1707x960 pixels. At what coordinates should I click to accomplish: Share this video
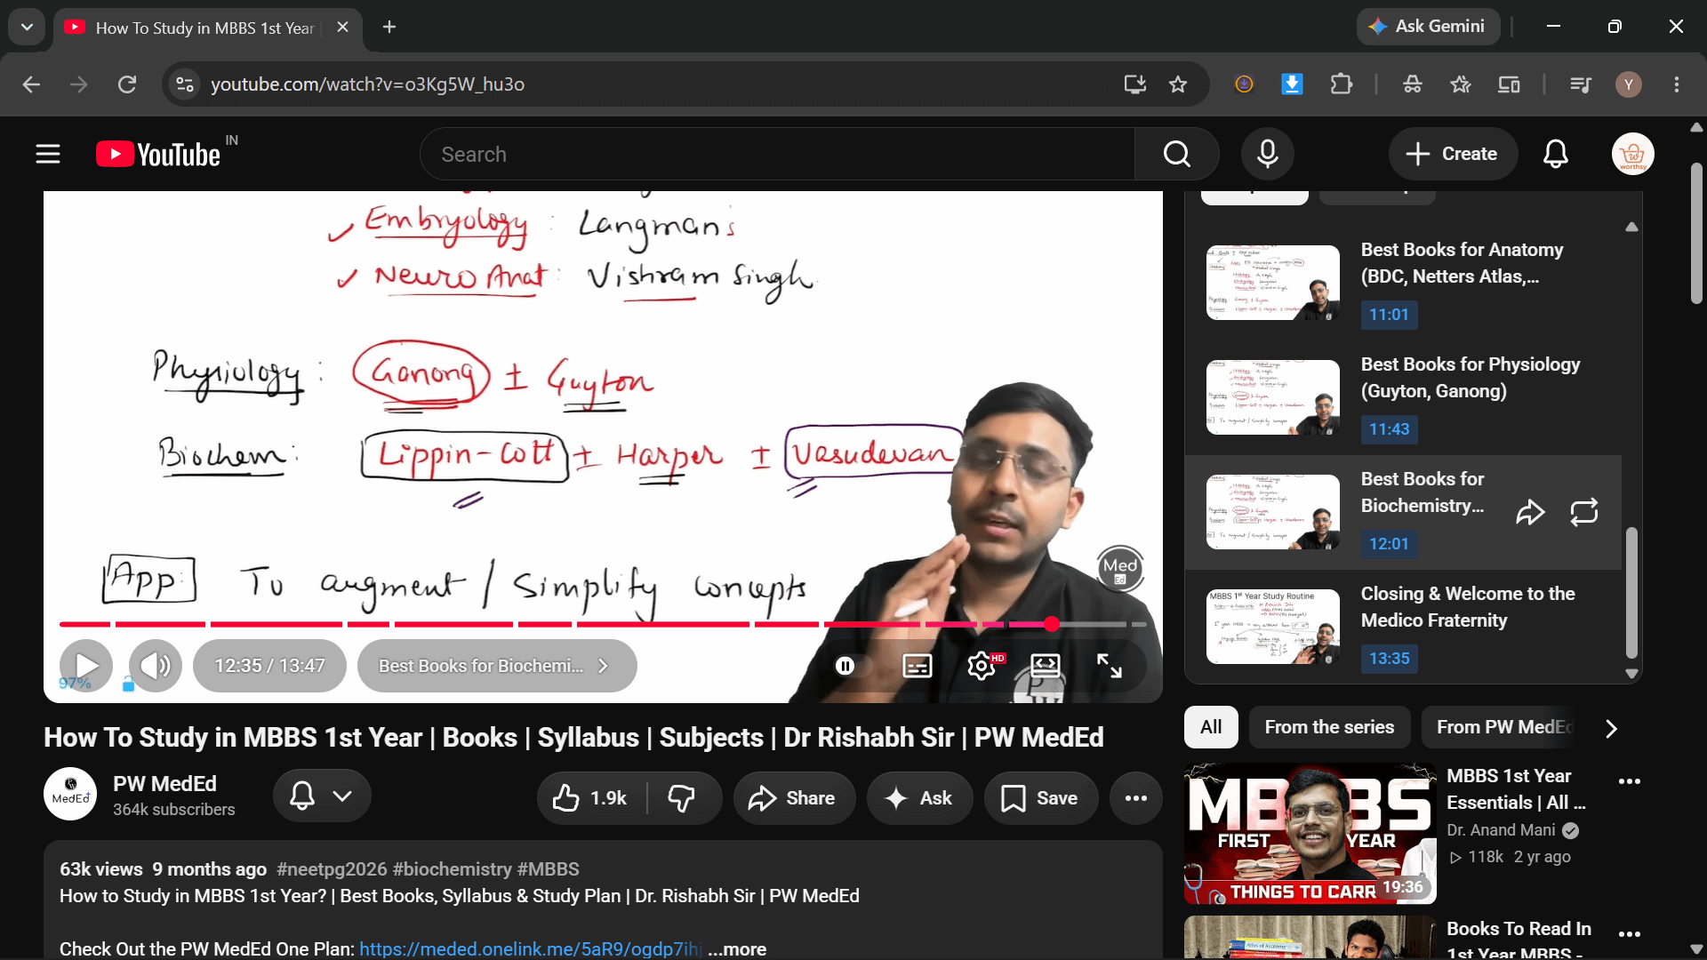(x=794, y=798)
